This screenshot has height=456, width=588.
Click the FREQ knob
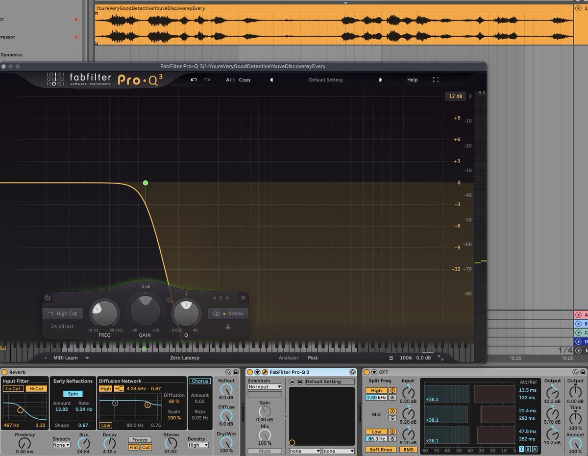[x=104, y=314]
